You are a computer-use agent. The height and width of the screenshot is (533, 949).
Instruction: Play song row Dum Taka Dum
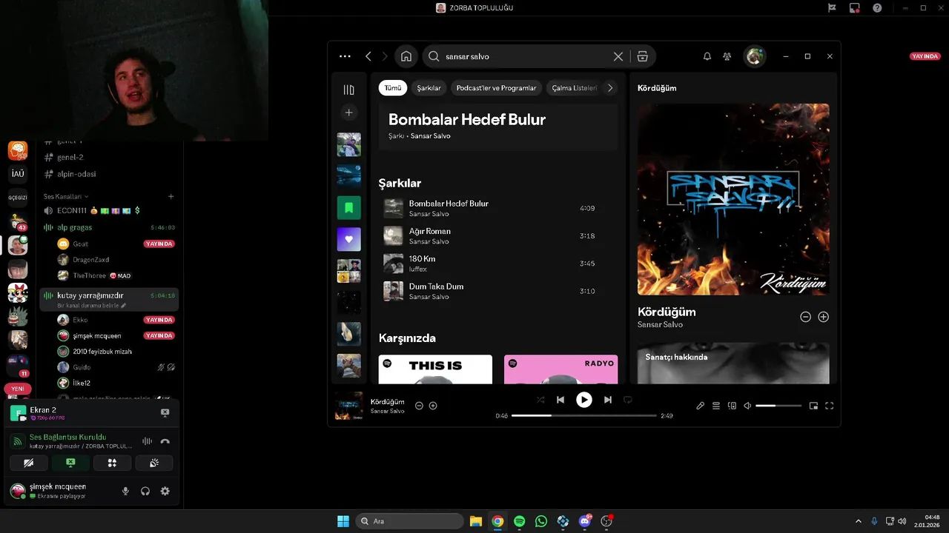[498, 291]
